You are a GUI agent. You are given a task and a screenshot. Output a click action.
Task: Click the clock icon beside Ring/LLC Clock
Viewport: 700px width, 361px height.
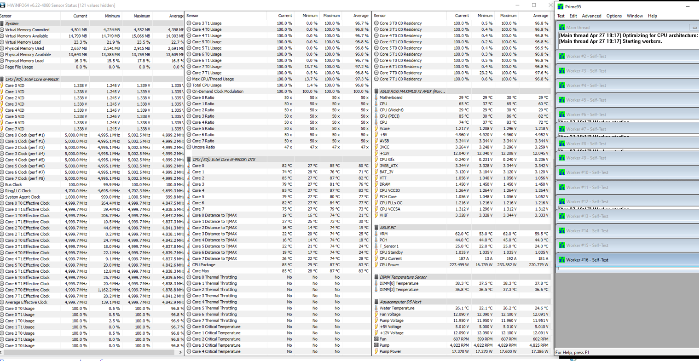tap(2, 191)
